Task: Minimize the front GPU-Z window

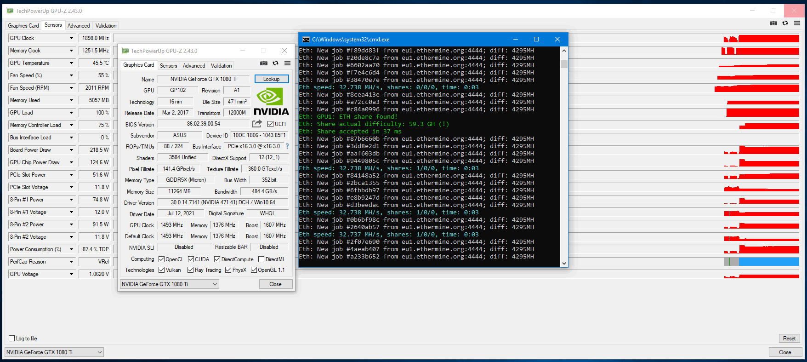Action: point(242,51)
